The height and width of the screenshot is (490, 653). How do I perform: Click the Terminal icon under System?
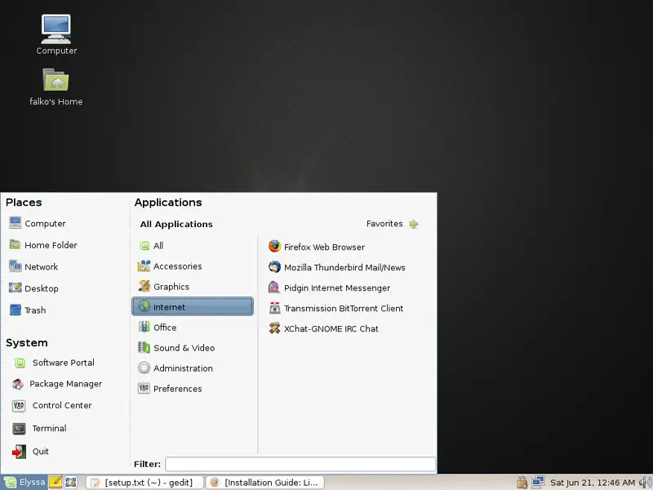tap(19, 428)
